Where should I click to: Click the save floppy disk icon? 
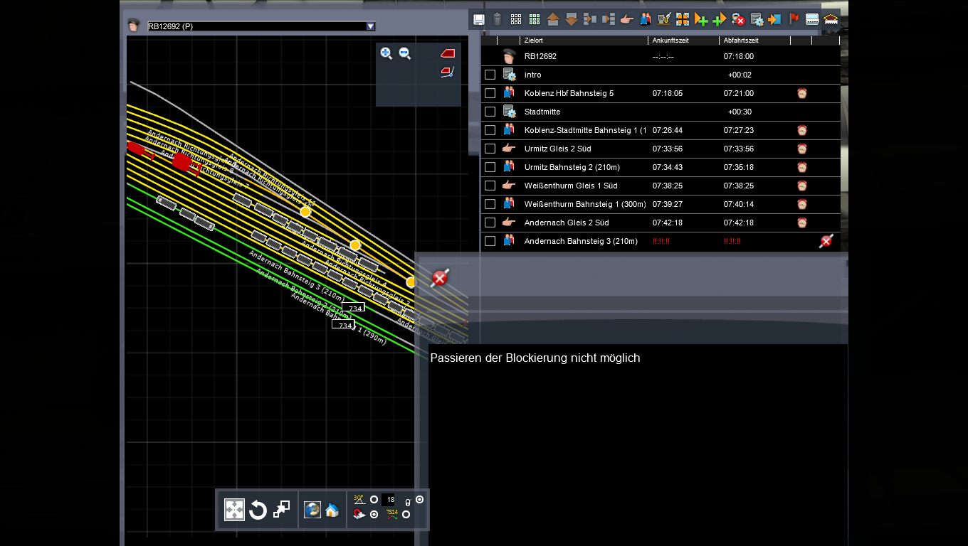(x=479, y=20)
